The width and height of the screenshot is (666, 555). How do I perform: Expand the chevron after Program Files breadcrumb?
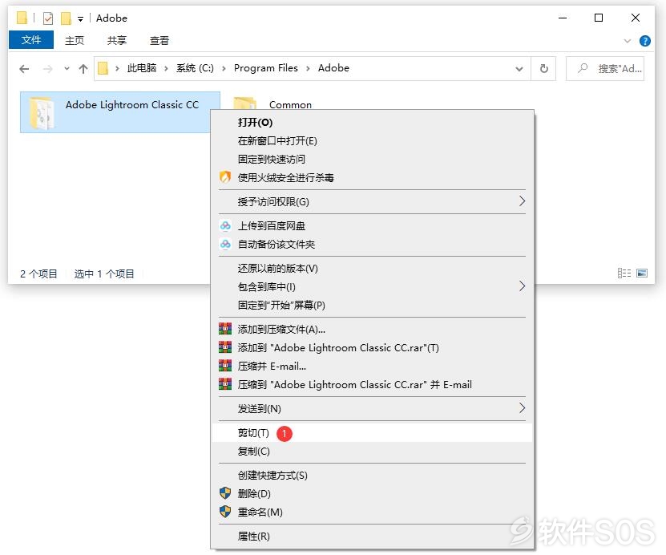pos(308,68)
